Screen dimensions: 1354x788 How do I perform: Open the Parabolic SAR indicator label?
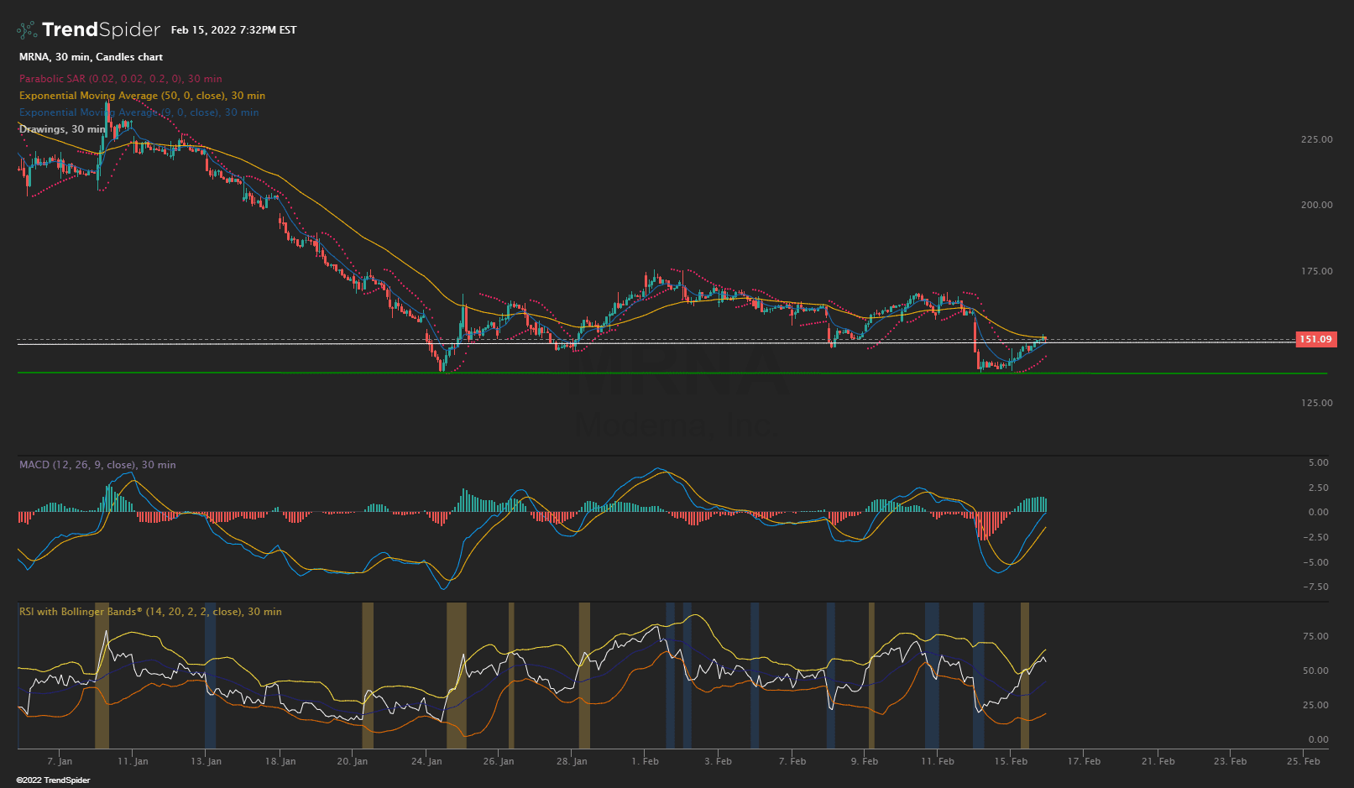point(119,78)
